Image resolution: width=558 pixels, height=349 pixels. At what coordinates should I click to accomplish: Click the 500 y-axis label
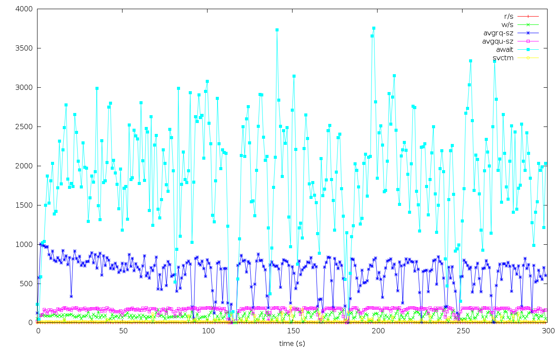(x=27, y=284)
